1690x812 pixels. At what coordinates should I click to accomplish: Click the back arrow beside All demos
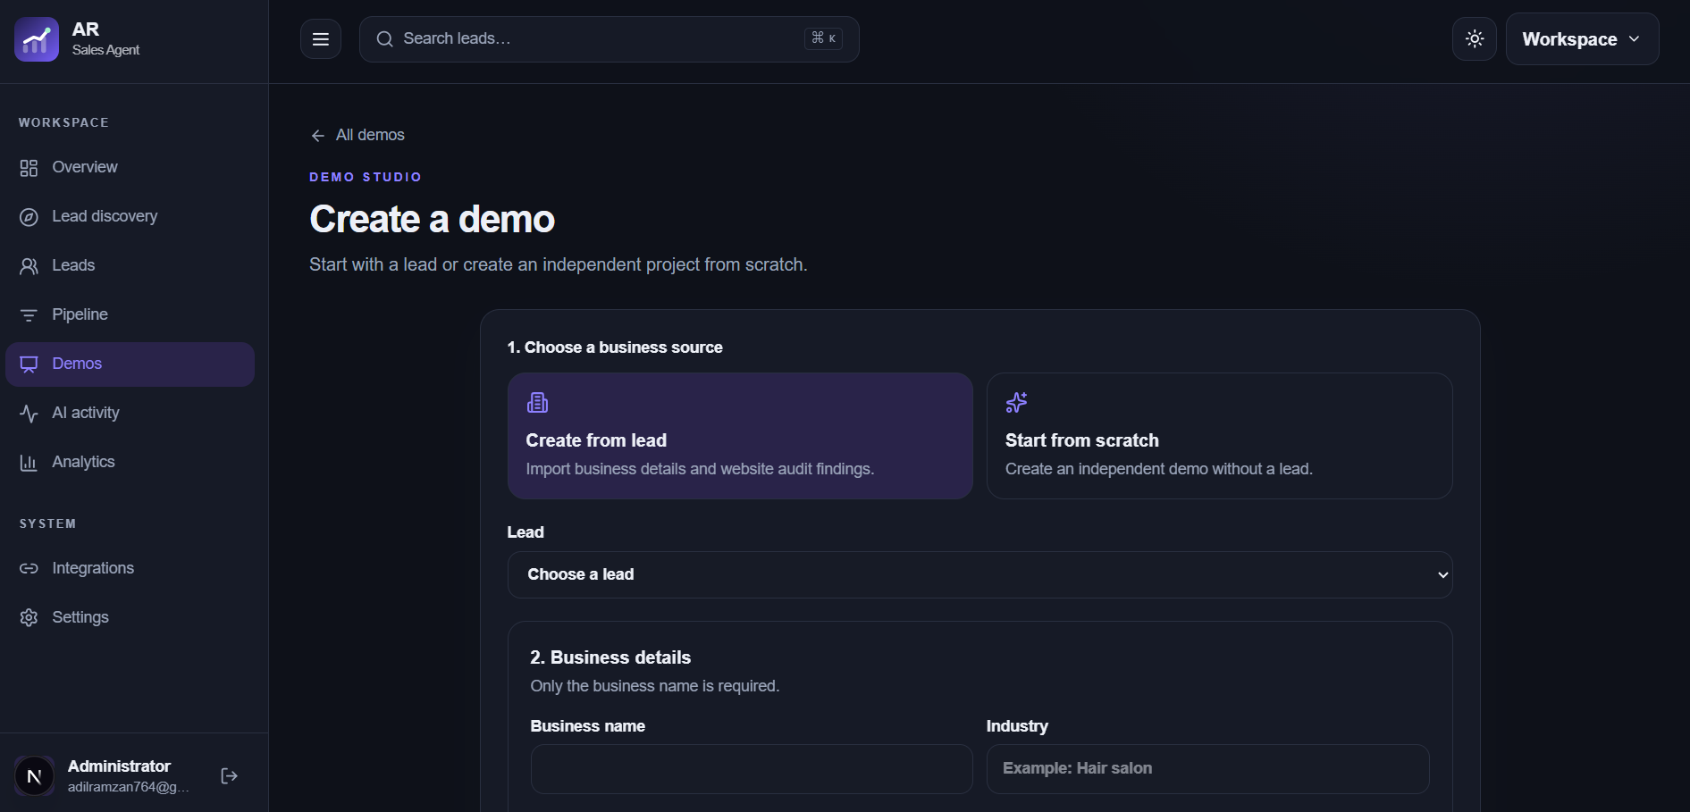tap(317, 136)
